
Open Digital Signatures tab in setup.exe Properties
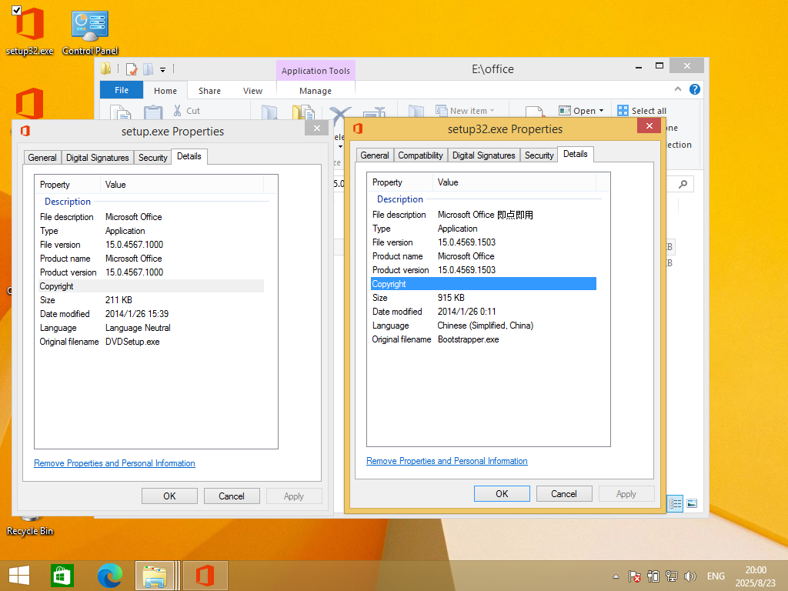click(x=97, y=158)
